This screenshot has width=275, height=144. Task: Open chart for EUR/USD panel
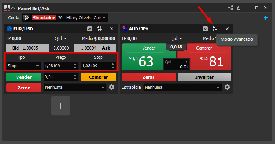[90, 29]
